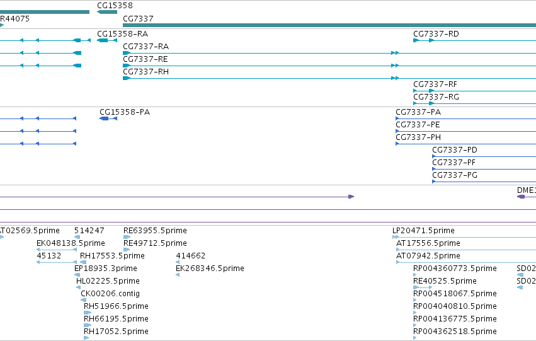Click transcript CG7337-RH label
536x341 pixels.
point(146,72)
